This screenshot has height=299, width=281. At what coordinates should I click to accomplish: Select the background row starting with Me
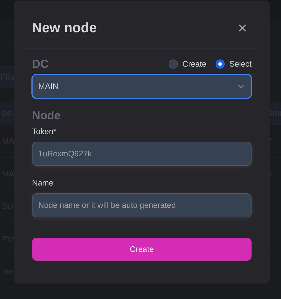tap(7, 272)
